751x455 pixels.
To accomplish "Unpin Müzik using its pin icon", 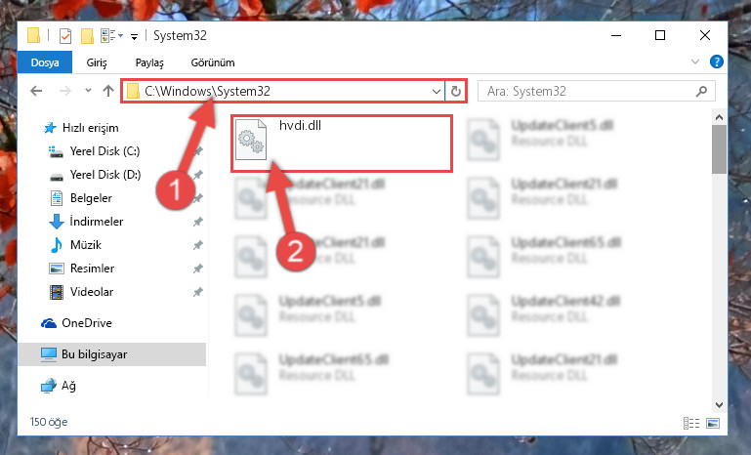I will coord(197,245).
